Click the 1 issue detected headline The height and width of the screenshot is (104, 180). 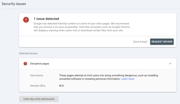[46, 19]
